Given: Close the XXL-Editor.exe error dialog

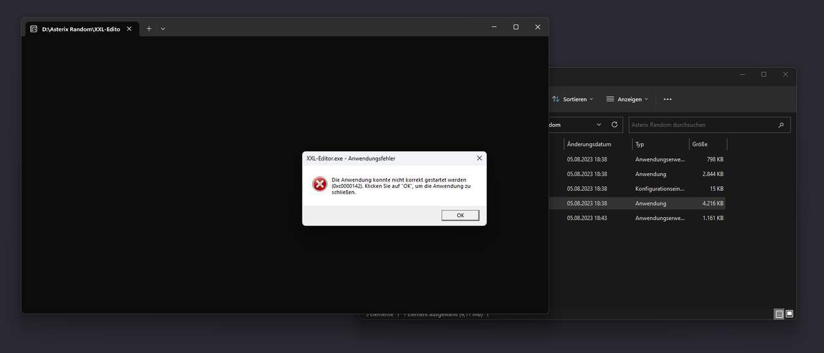Looking at the screenshot, I should [x=479, y=158].
